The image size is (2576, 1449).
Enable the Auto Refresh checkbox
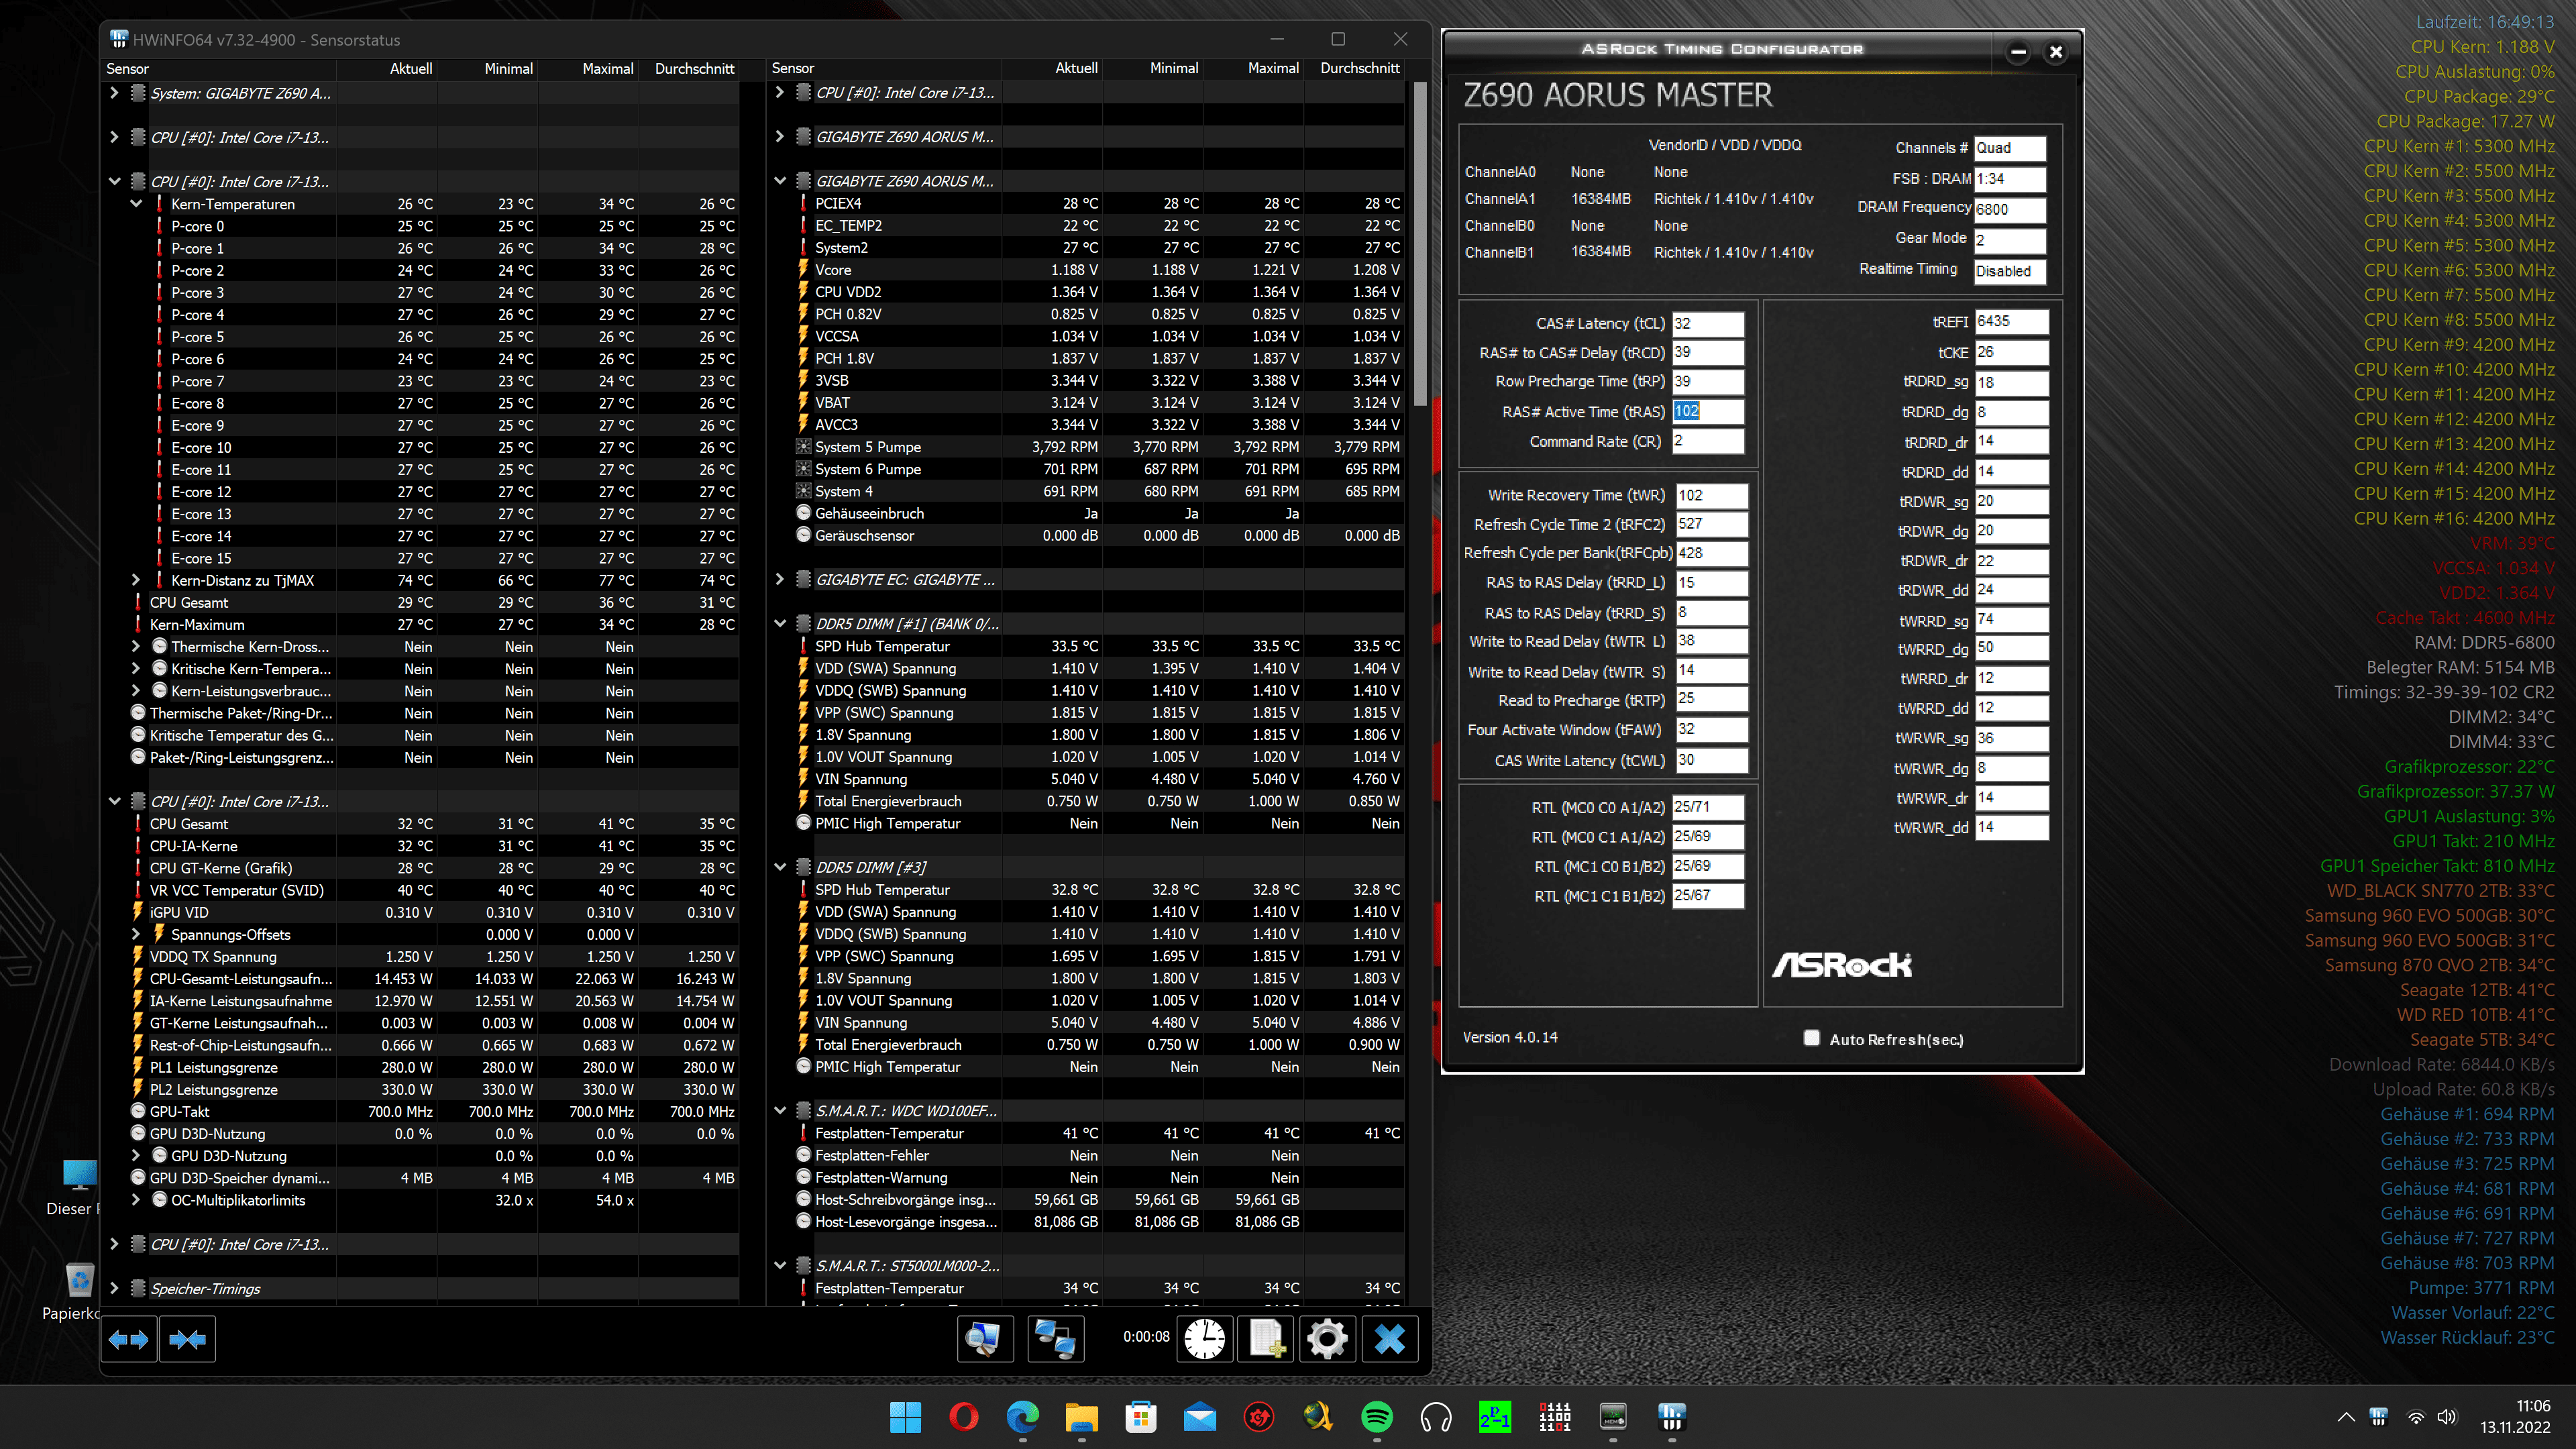[1811, 1038]
